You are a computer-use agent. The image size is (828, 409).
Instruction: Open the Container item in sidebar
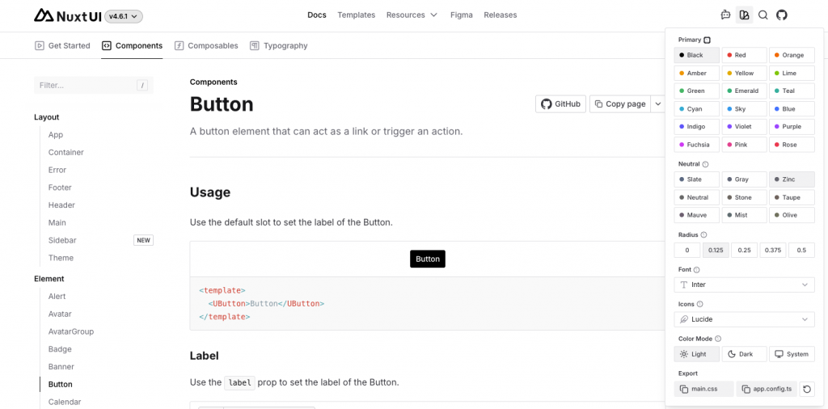click(66, 152)
